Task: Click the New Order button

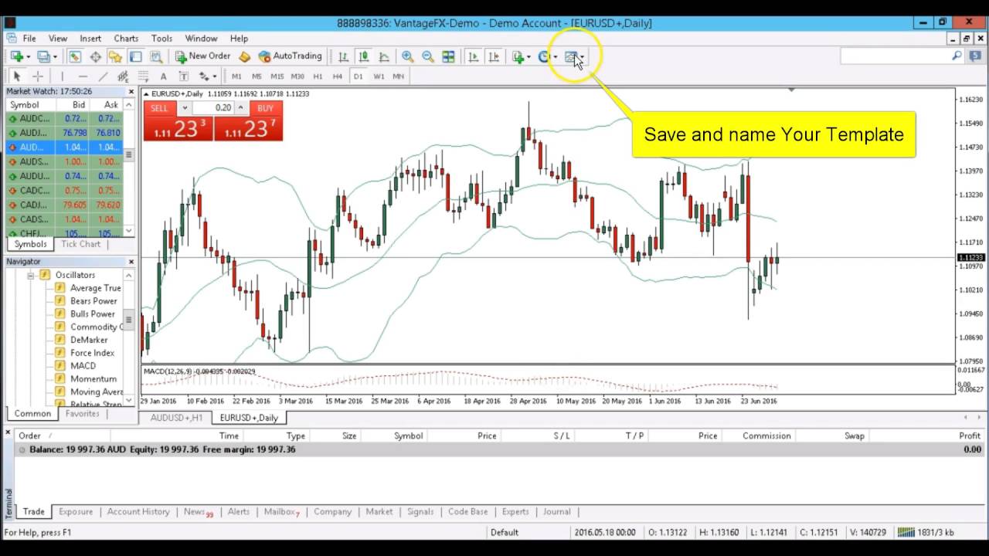Action: click(x=202, y=56)
